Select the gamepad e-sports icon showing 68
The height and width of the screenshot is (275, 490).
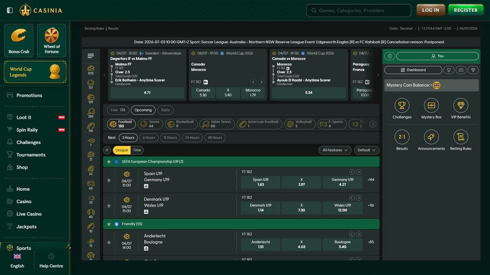[x=91, y=183]
